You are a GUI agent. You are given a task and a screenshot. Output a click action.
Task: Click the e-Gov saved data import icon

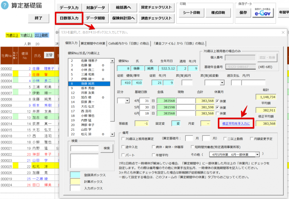tap(263, 12)
